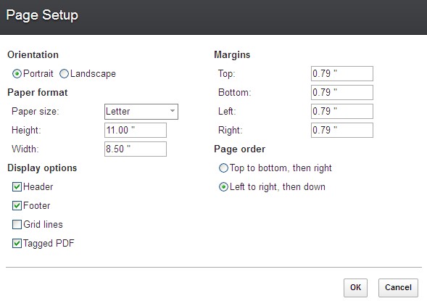The height and width of the screenshot is (301, 427).
Task: Uncheck the Tagged PDF checkbox
Action: [17, 243]
